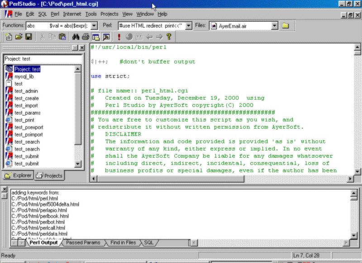This screenshot has width=362, height=263.
Task: Switch to the Passed Params tab
Action: point(83,243)
